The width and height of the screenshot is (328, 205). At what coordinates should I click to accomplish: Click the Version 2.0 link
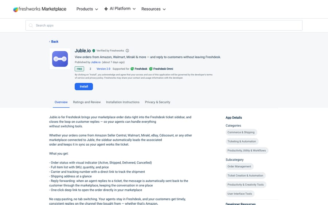[x=104, y=69]
